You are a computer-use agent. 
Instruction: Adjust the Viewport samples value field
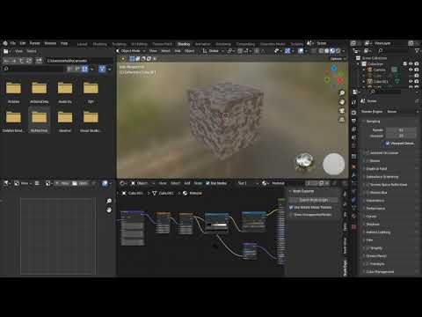[401, 136]
